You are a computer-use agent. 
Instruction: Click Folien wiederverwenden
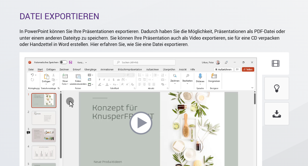pos(78,80)
